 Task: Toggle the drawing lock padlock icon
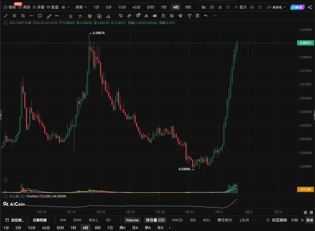(x=163, y=16)
